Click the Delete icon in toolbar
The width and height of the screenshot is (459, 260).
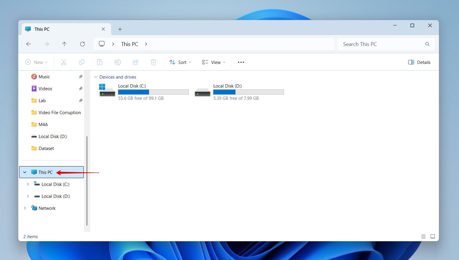(x=153, y=62)
